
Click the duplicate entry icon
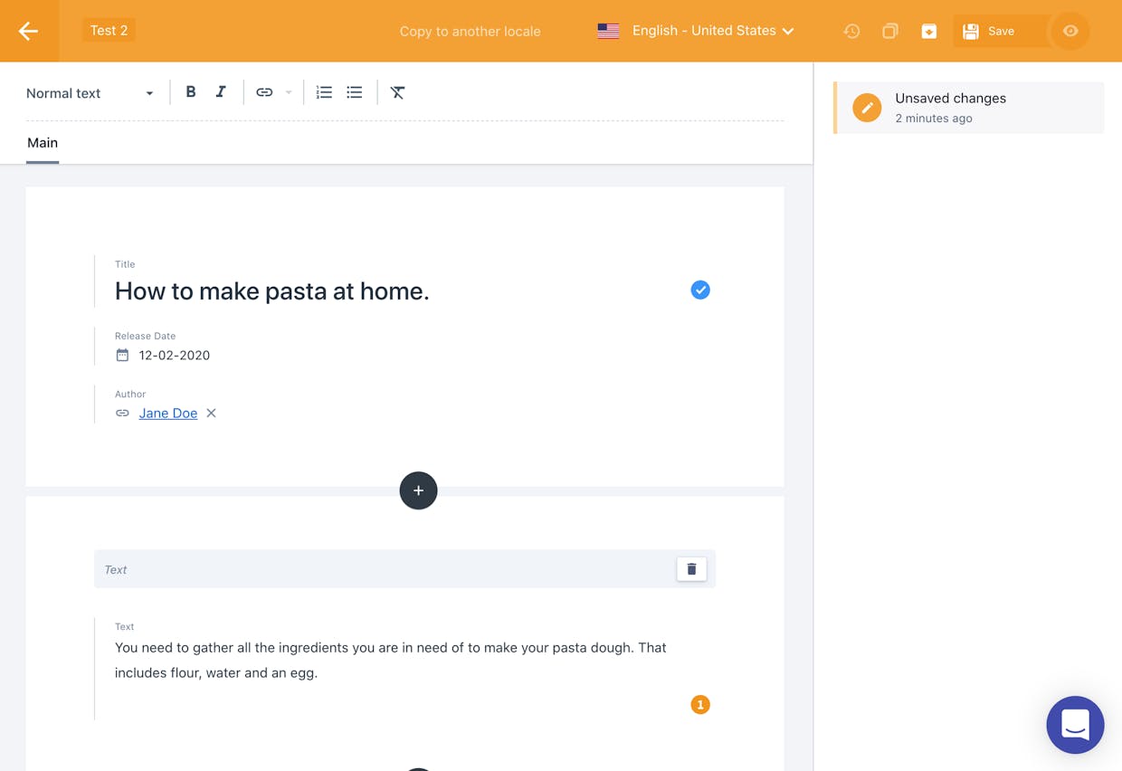tap(890, 31)
